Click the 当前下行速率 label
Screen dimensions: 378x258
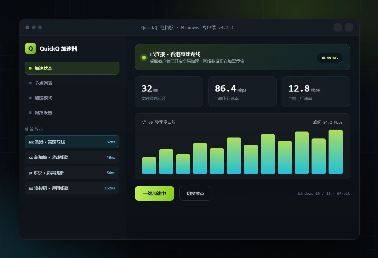click(x=227, y=98)
